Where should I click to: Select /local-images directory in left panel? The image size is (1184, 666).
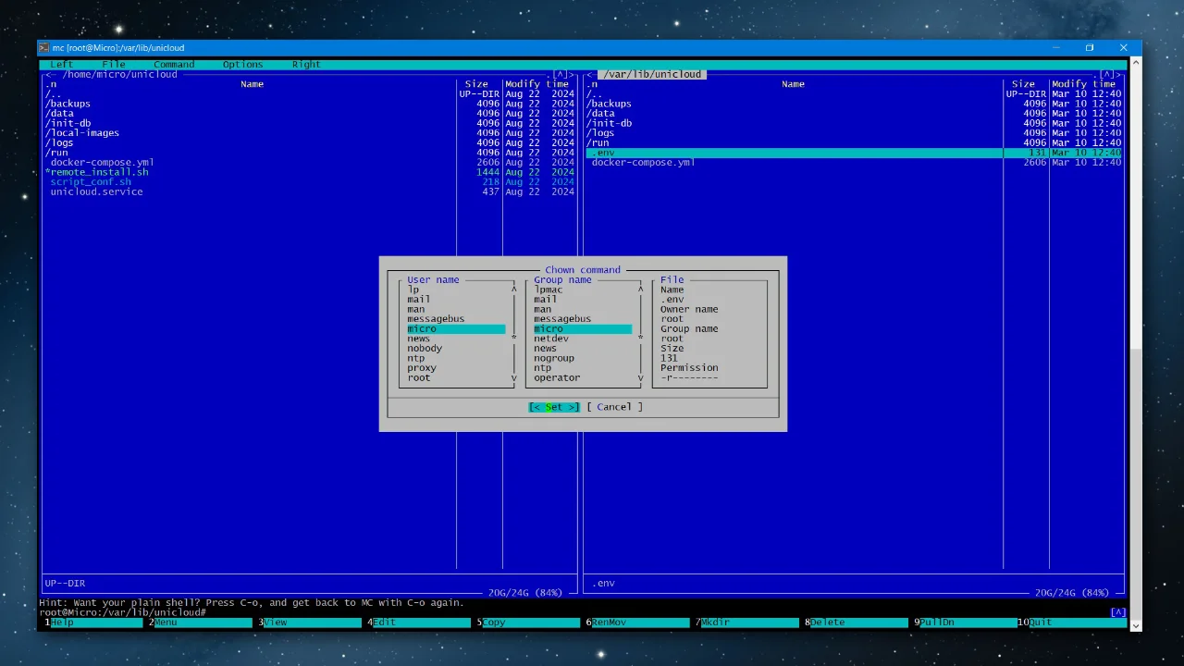click(x=310, y=133)
